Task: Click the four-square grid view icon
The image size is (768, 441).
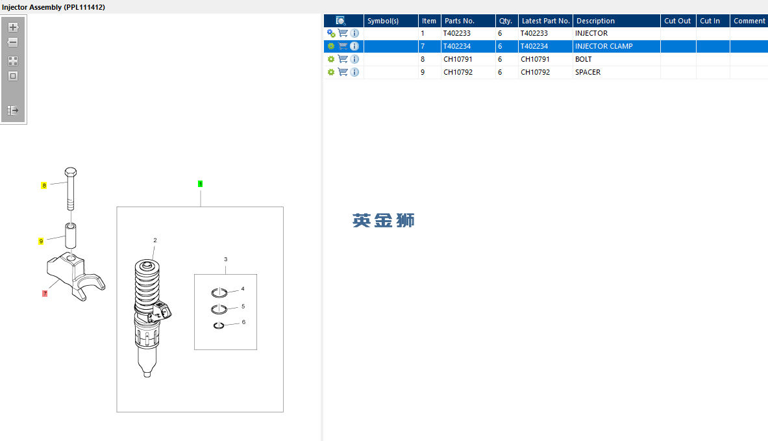Action: click(x=13, y=61)
